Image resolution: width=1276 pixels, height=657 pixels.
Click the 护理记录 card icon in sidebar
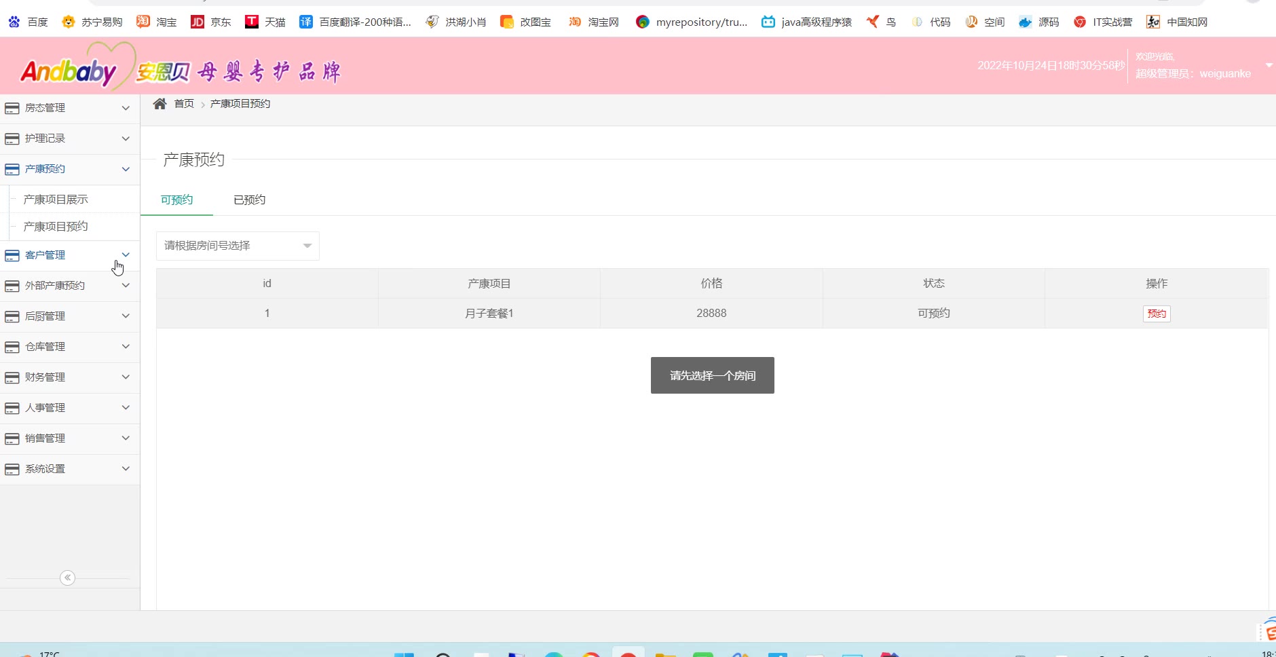coord(12,139)
